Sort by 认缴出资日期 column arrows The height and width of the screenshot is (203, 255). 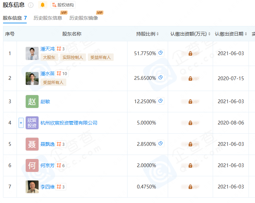(246, 34)
